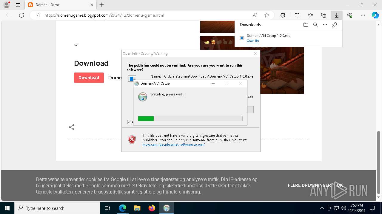Open a new browser tab

[x=102, y=5]
